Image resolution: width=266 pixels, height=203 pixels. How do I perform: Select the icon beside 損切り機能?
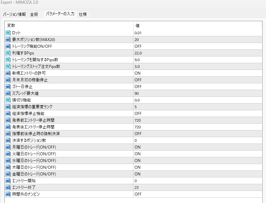[8, 100]
